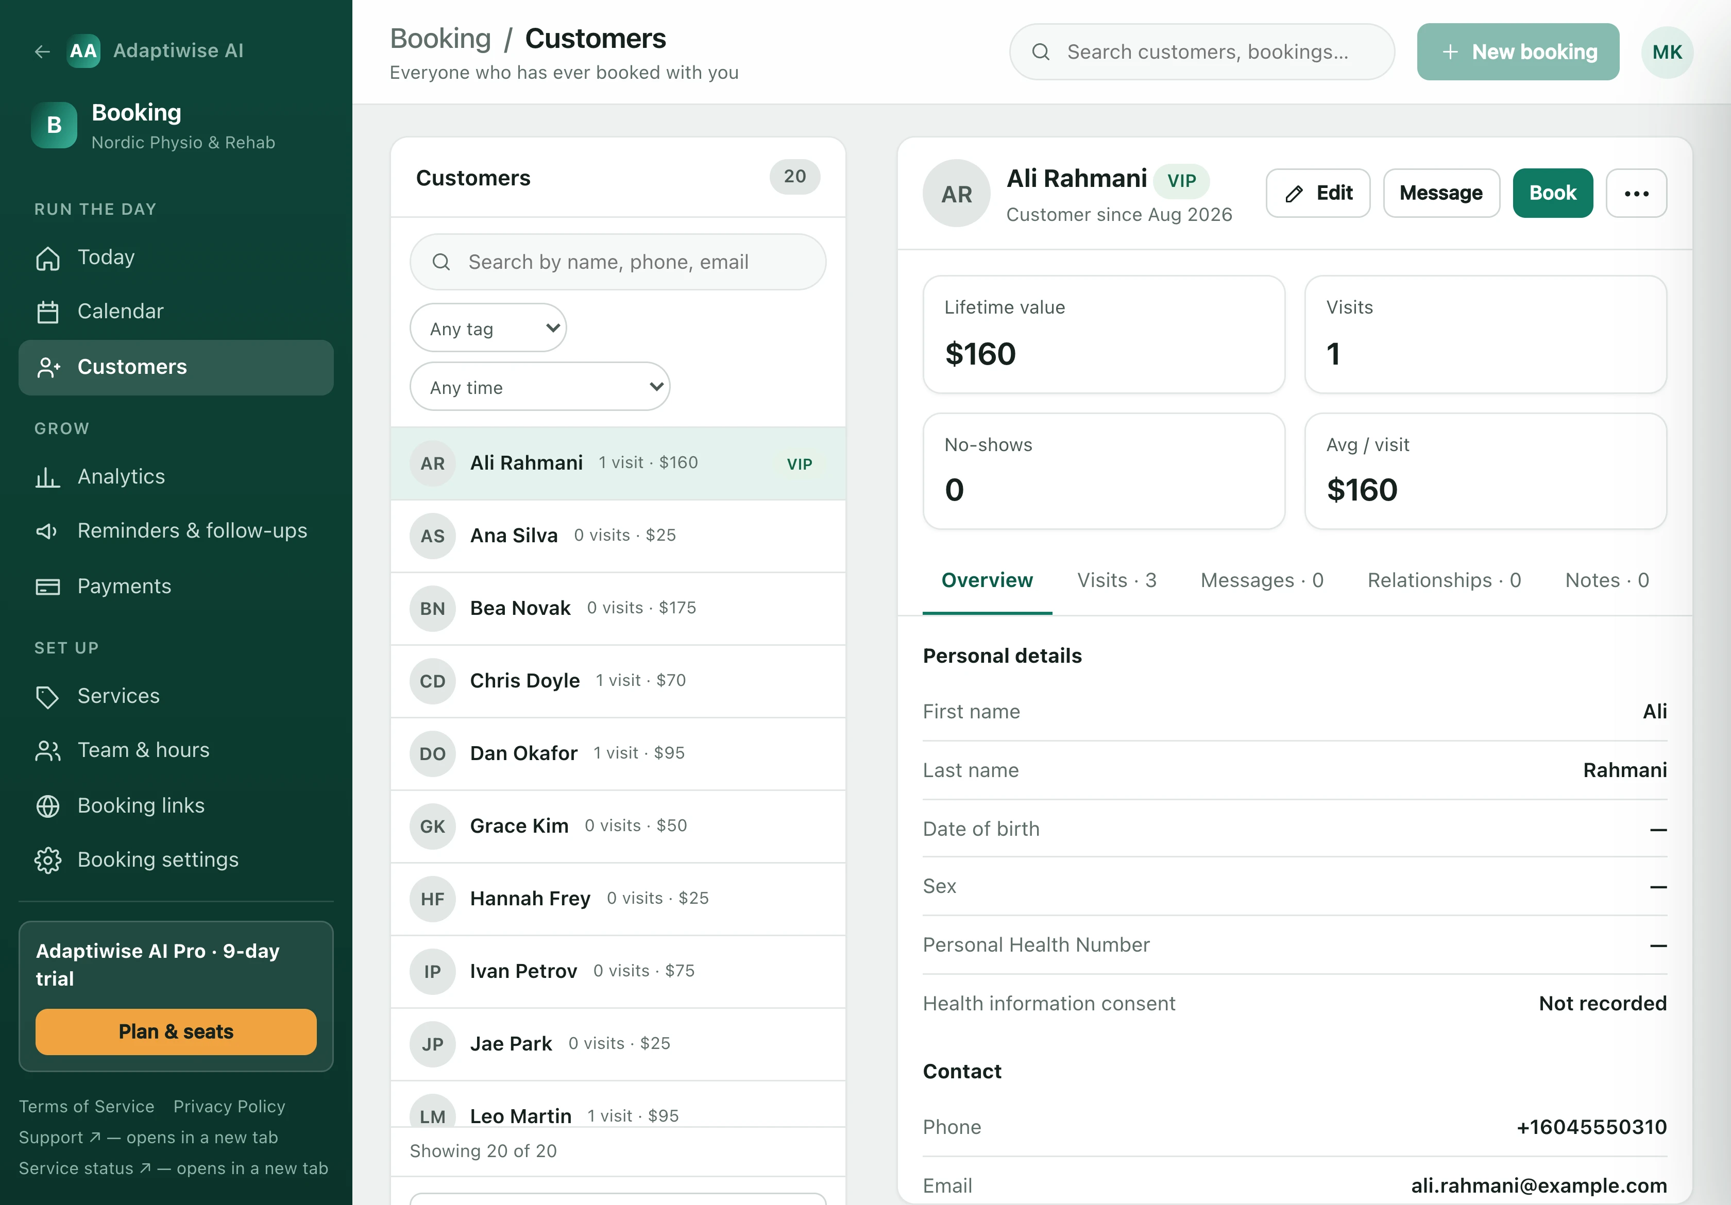Click the Plan & seats button
The height and width of the screenshot is (1205, 1731).
176,1031
